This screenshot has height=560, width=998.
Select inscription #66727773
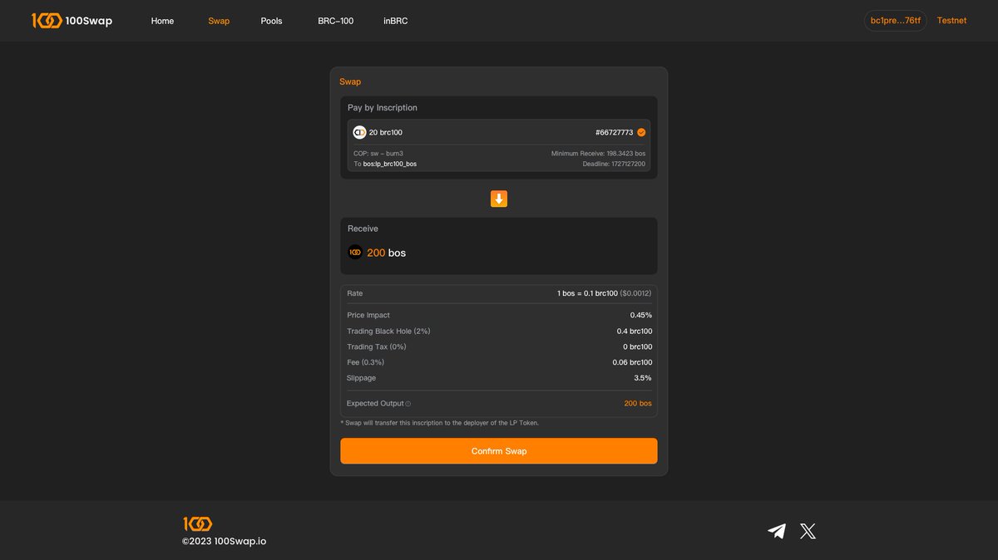(615, 132)
